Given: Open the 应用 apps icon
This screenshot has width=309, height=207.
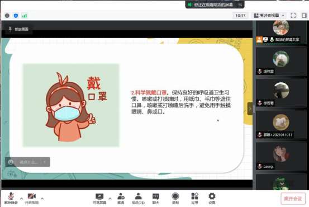Looking at the screenshot, I should pyautogui.click(x=194, y=198).
